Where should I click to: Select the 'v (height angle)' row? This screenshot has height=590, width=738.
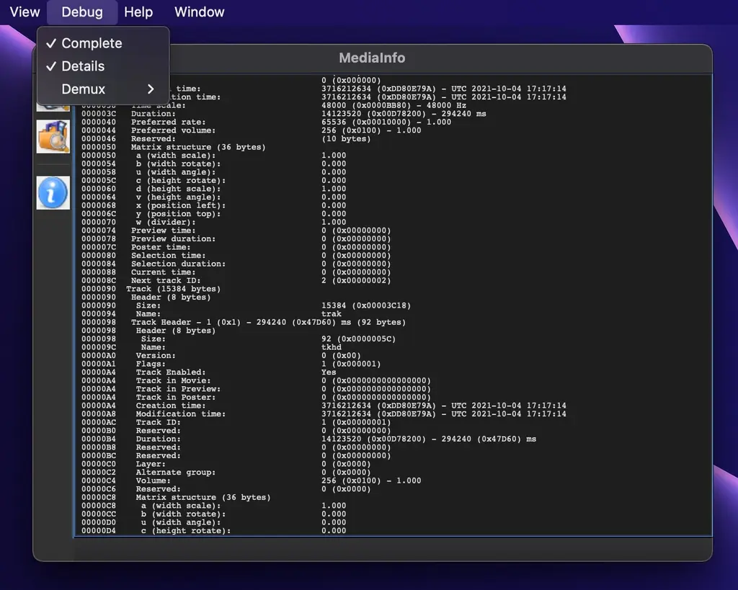pos(213,197)
